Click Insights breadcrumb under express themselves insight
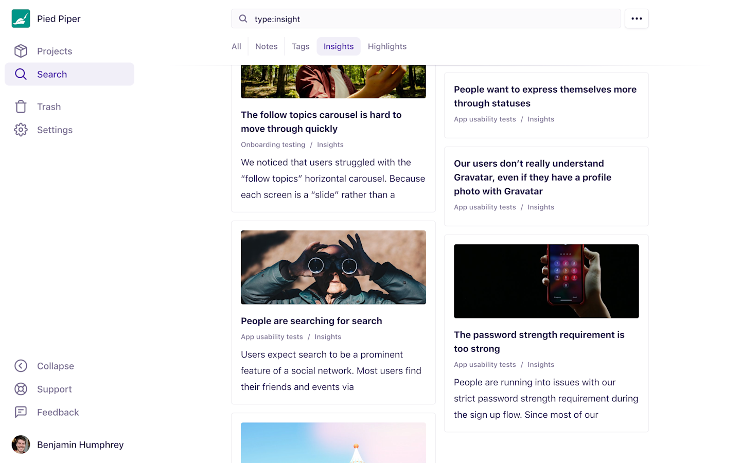 541,119
